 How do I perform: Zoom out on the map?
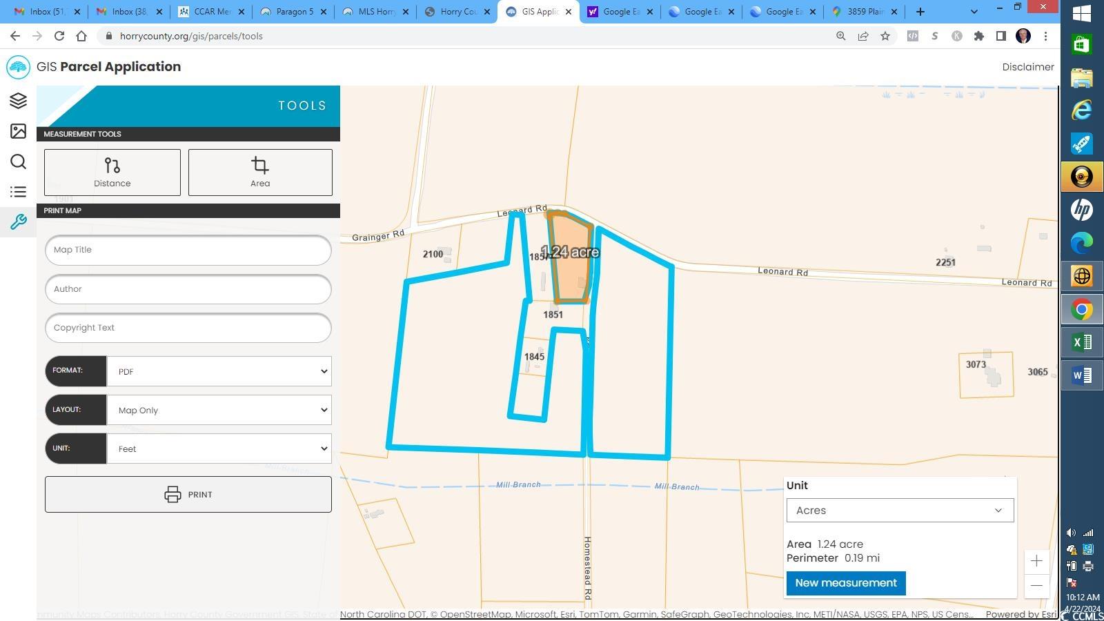tap(1036, 586)
